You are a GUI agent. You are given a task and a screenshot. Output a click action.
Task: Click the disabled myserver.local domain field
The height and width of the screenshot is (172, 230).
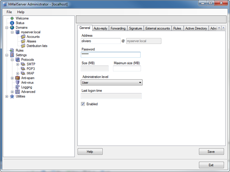pyautogui.click(x=144, y=41)
